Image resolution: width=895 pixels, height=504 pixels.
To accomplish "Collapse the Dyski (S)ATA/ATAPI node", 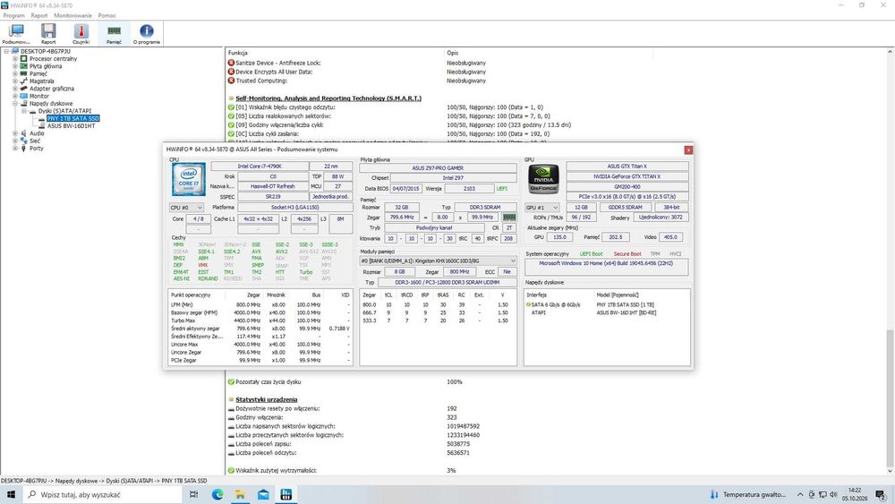I will (x=24, y=111).
